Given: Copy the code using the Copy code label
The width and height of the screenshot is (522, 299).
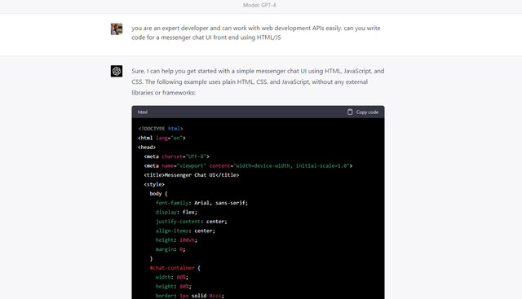Looking at the screenshot, I should pyautogui.click(x=367, y=112).
